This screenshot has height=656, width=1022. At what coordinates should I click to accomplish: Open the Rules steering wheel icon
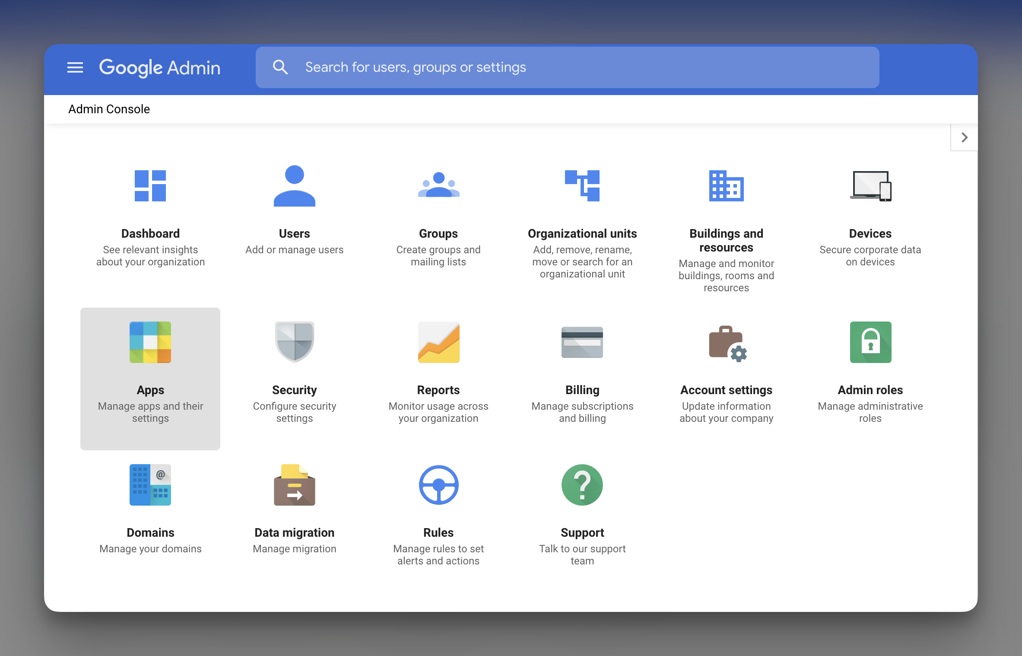[x=438, y=485]
